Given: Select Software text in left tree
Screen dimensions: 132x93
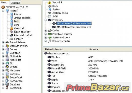Looking at the screenshot, I should click(x=15, y=74).
